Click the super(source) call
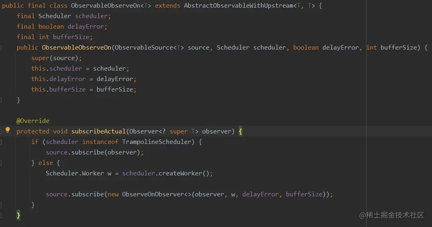 tap(55, 58)
